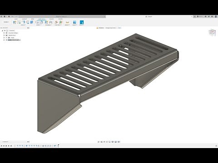
Task: Activate the blue Select tool icon
Action: pyautogui.click(x=82, y=22)
